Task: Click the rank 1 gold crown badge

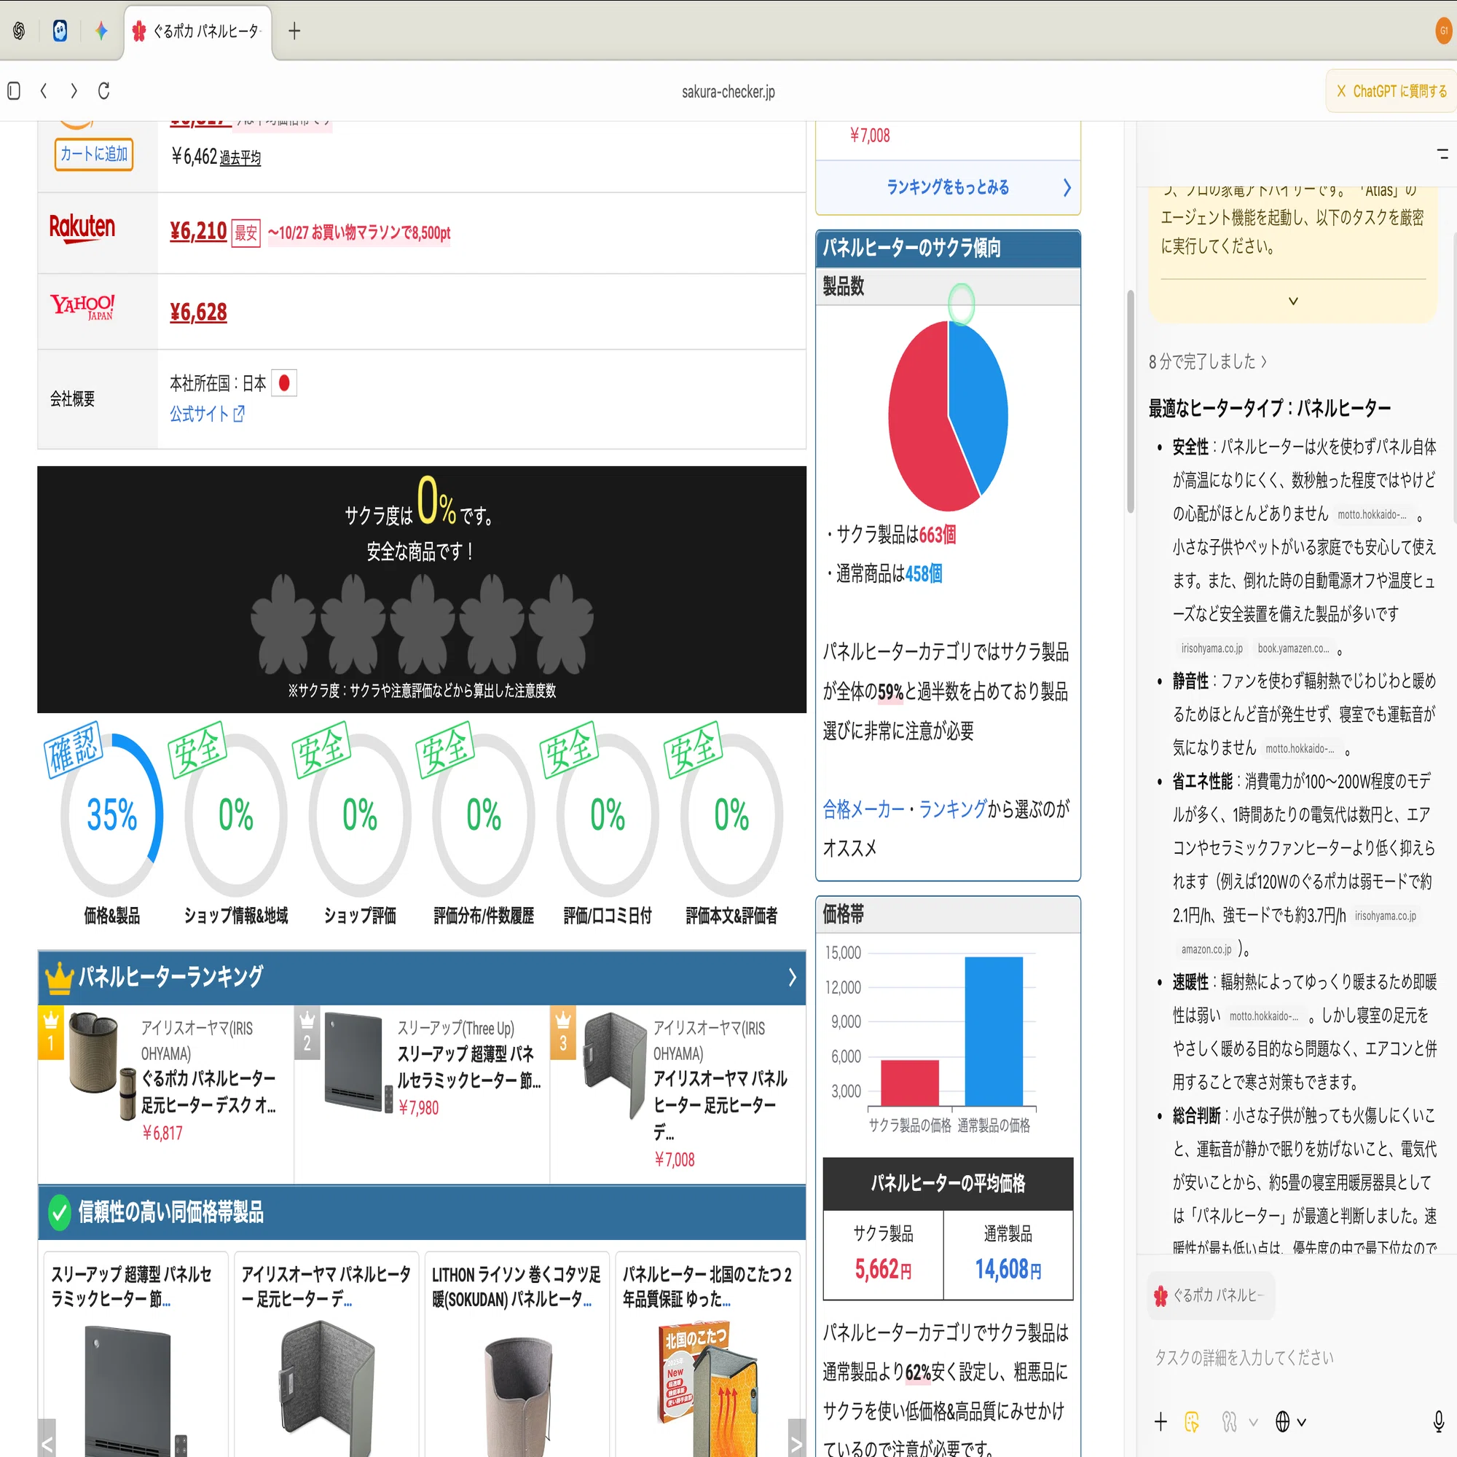Action: coord(51,1032)
